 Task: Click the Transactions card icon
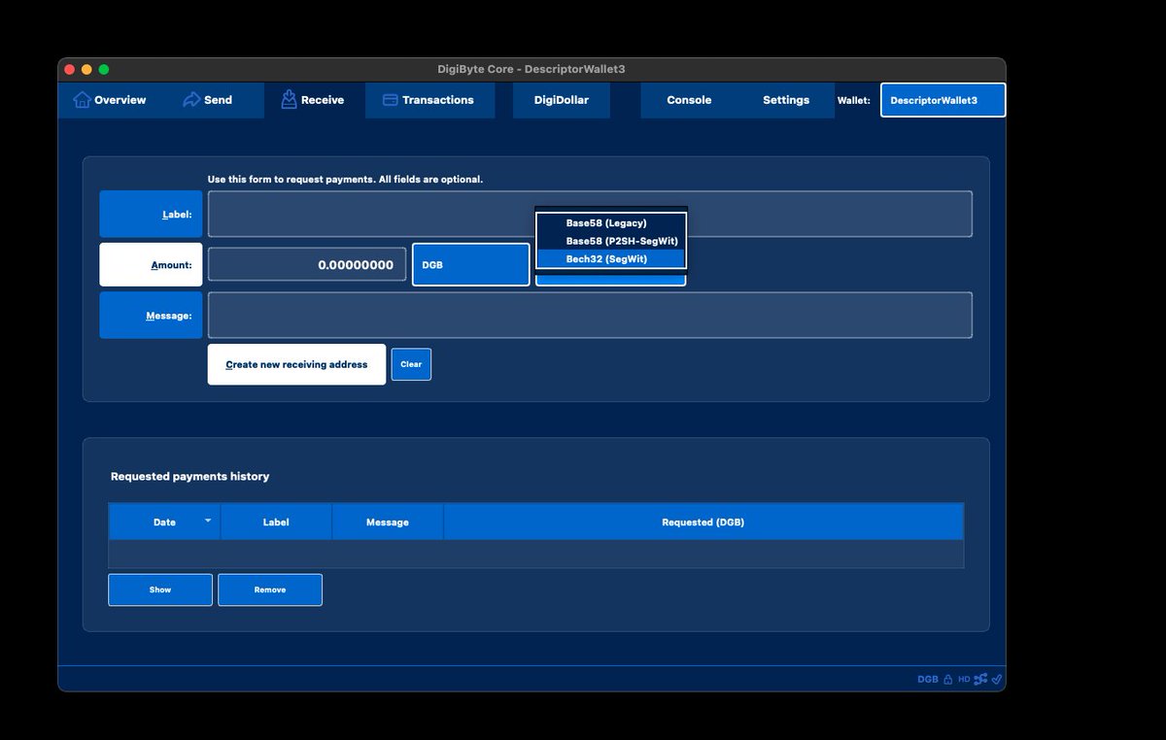pos(392,99)
